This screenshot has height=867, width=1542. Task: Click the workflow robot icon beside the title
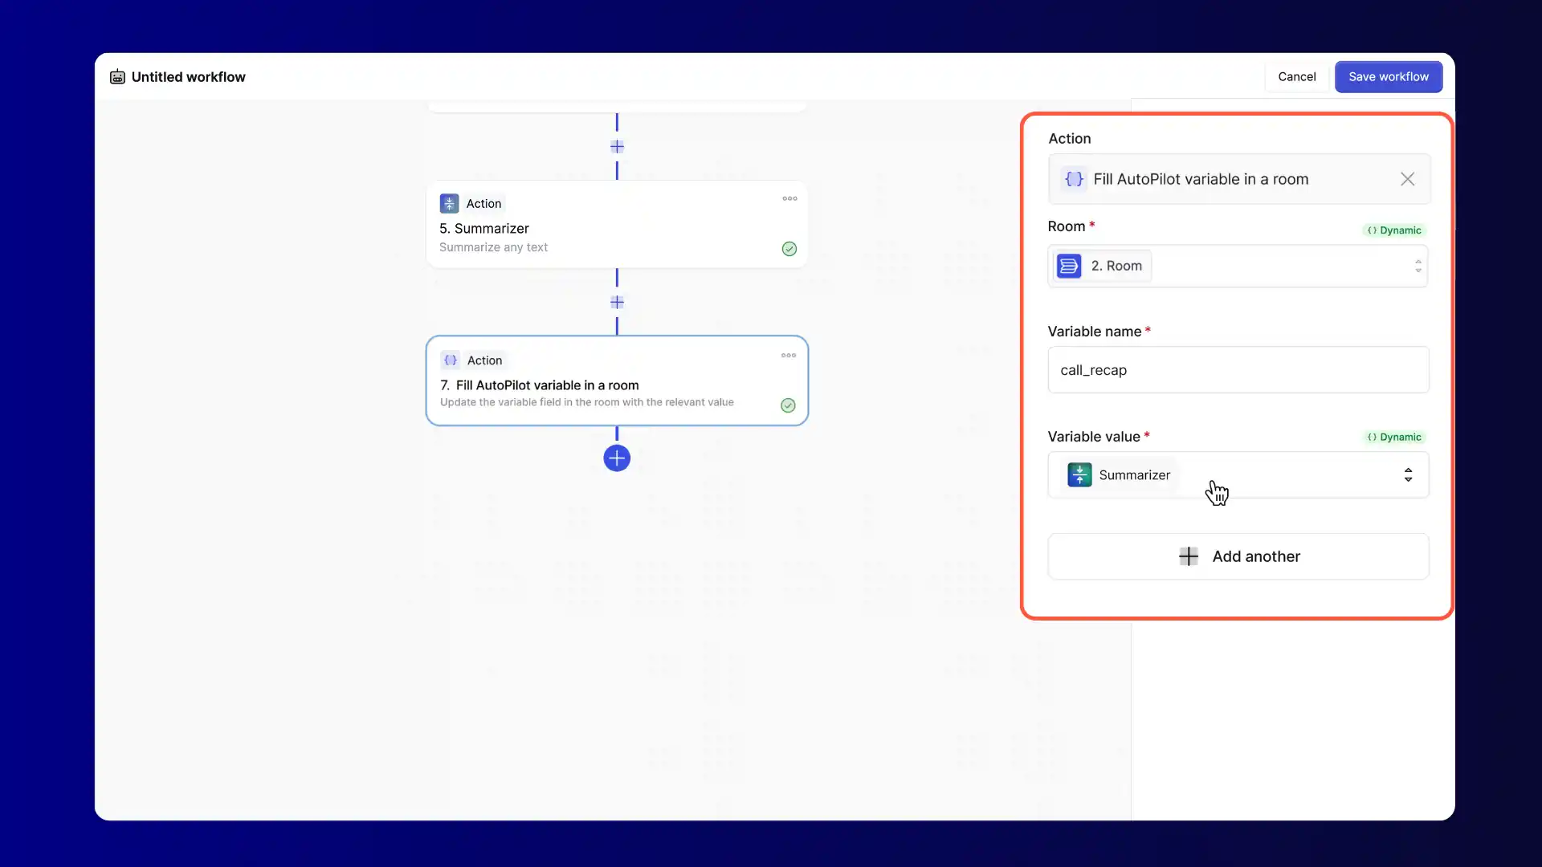[117, 77]
